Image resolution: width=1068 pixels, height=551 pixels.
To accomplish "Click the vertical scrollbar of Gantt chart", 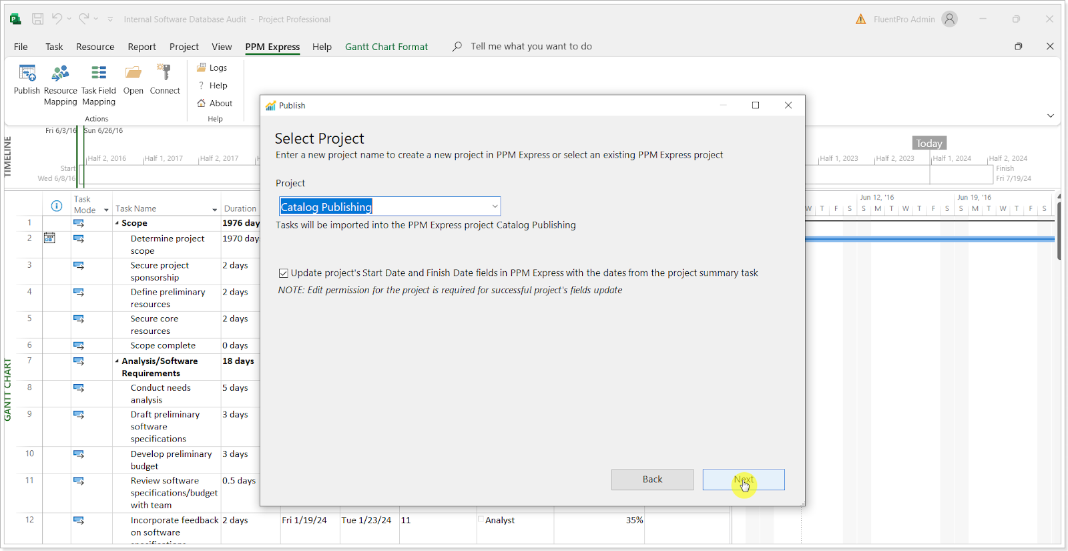I will (1059, 231).
